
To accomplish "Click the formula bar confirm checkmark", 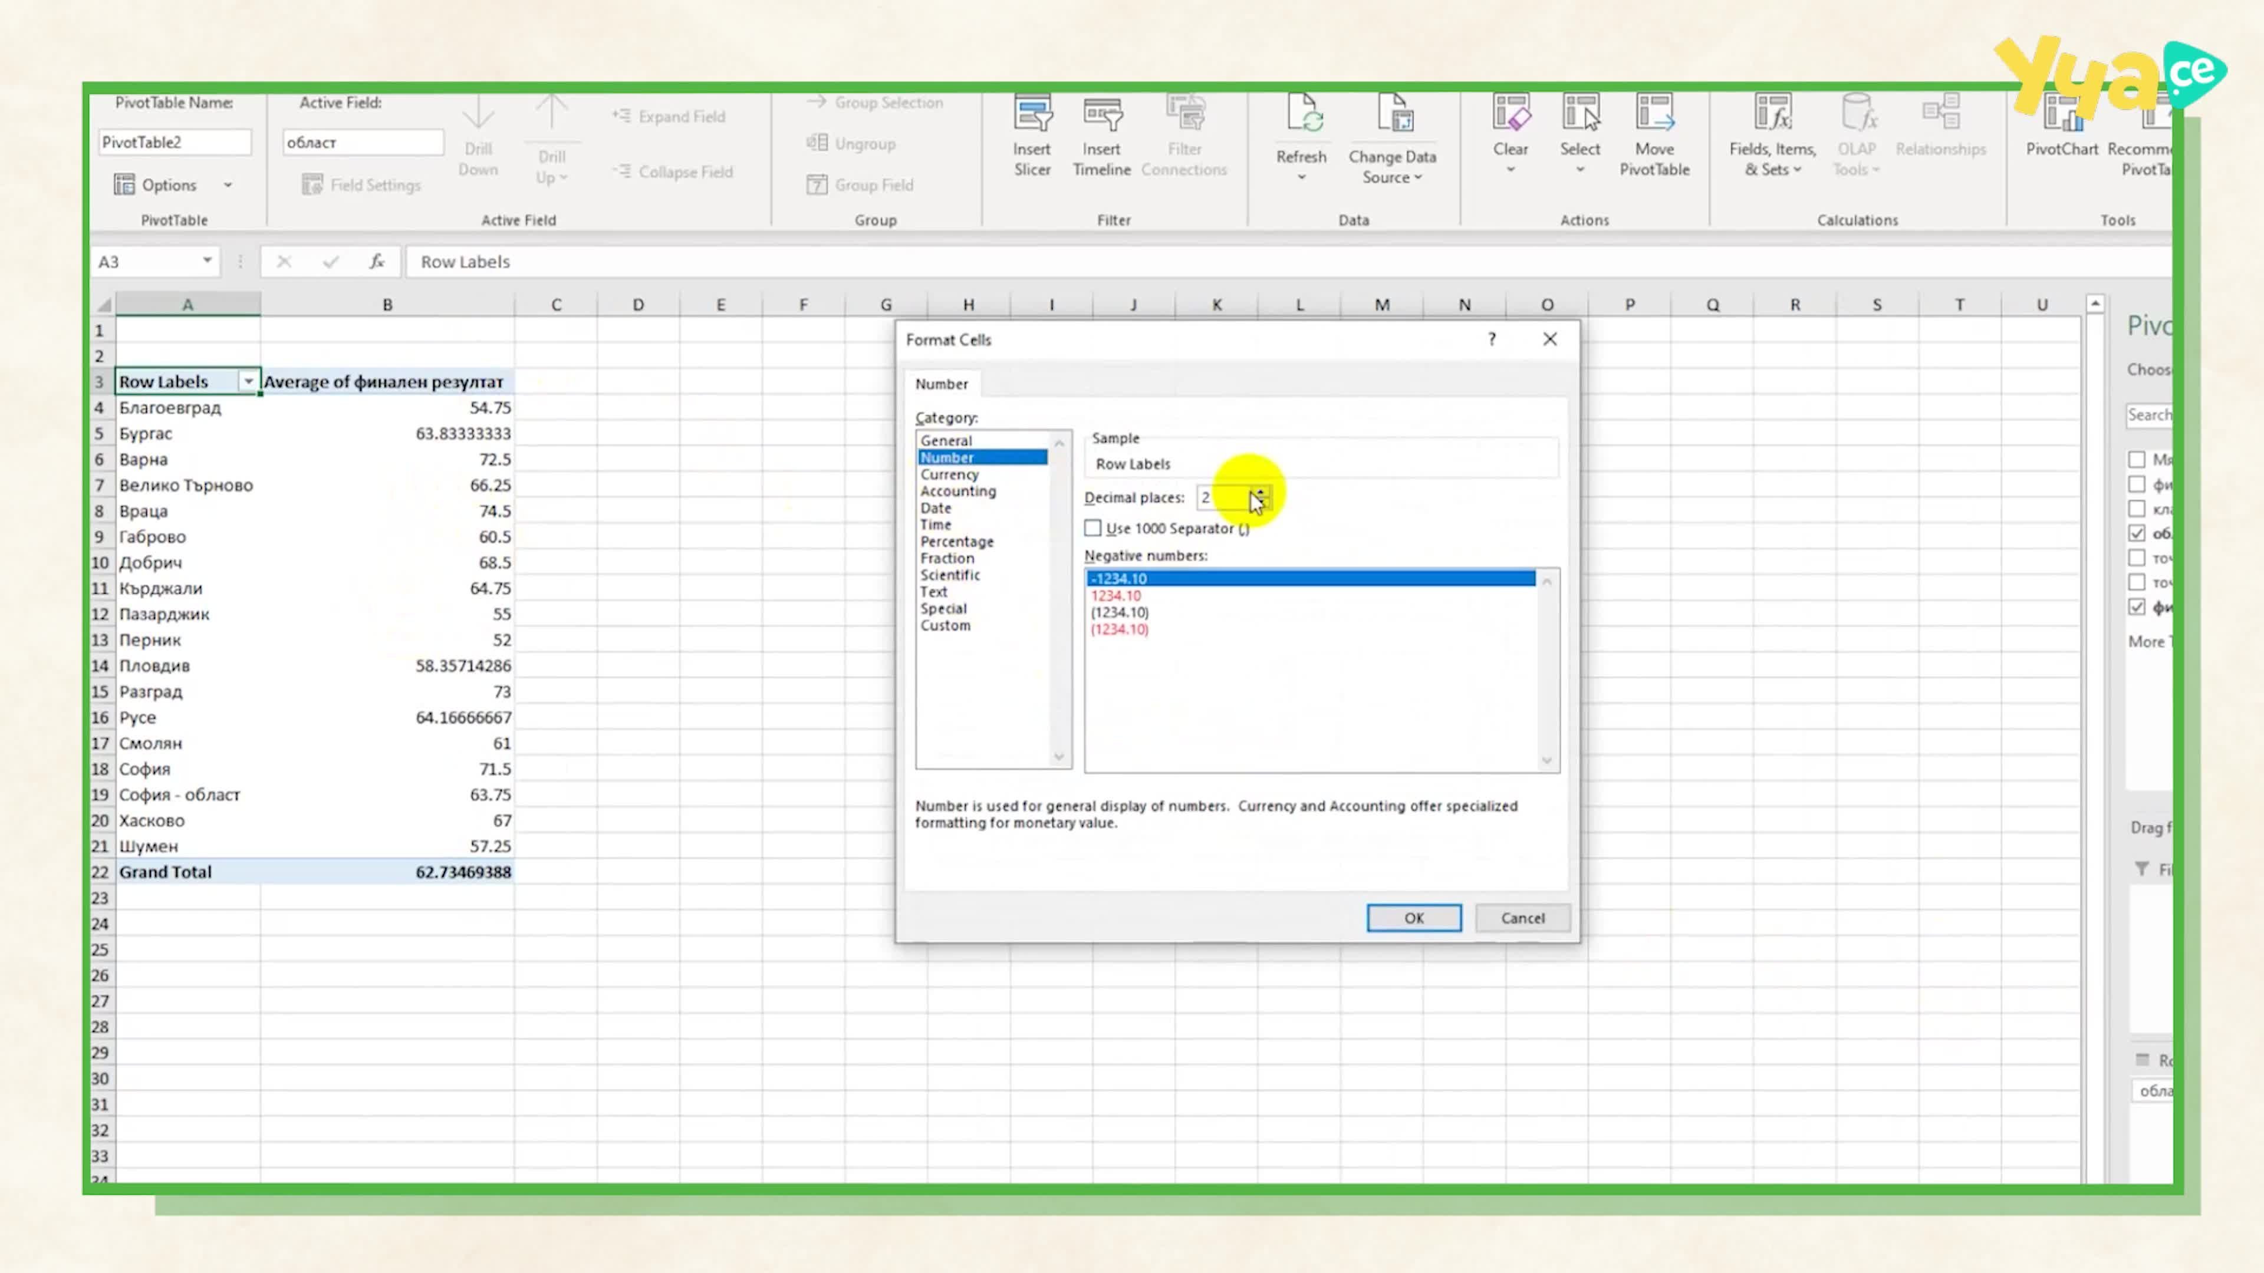I will (330, 262).
